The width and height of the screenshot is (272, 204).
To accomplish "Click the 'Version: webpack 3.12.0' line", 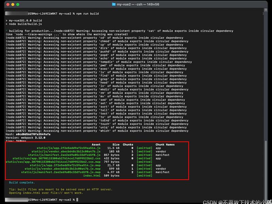I will (25, 138).
